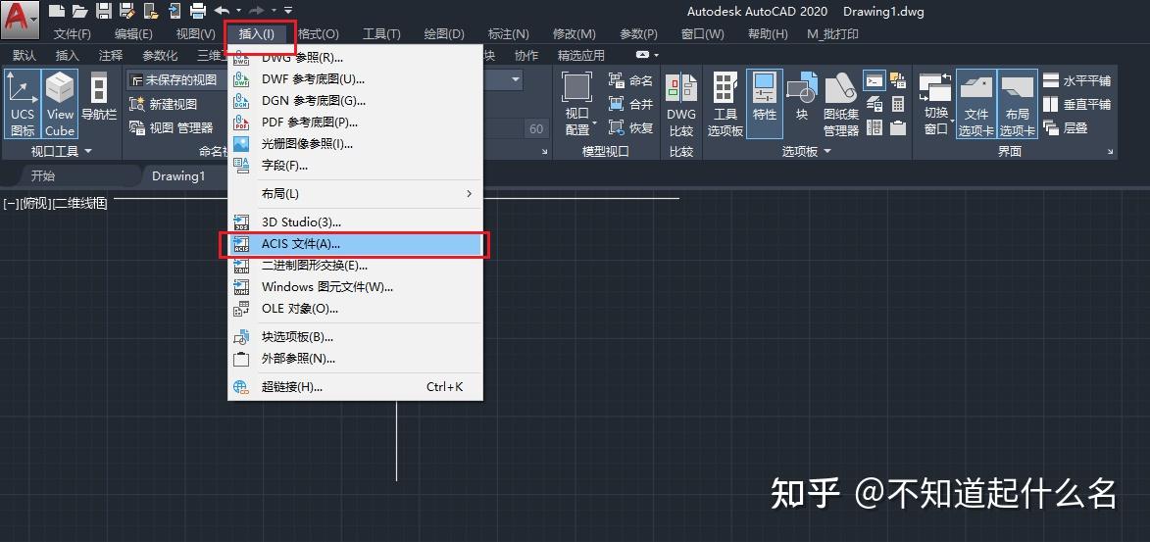The width and height of the screenshot is (1150, 542).
Task: Click the Plot printer icon
Action: click(197, 10)
